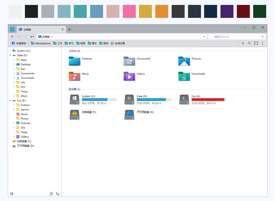The image size is (275, 201).
Task: Collapse all tree nodes icon at sidebar bottom
Action: pos(12,194)
